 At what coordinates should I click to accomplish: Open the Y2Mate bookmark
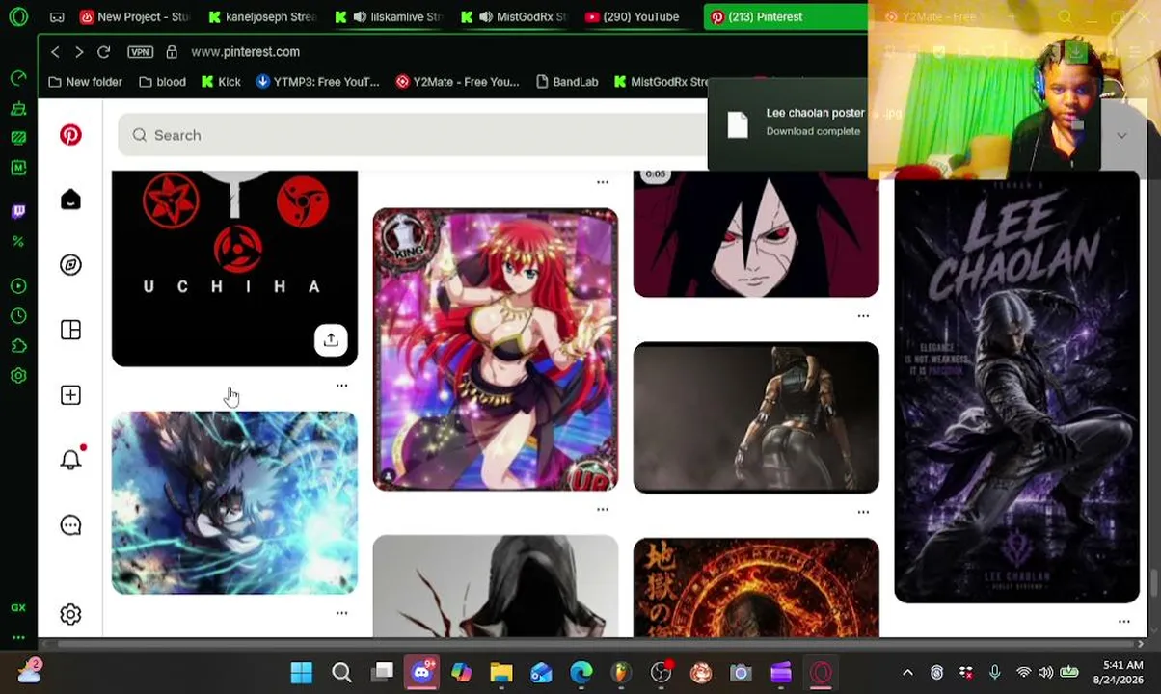coord(457,82)
